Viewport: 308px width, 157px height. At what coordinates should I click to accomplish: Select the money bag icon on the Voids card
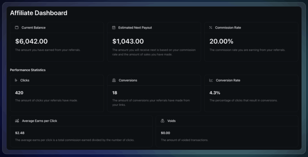[x=162, y=121]
